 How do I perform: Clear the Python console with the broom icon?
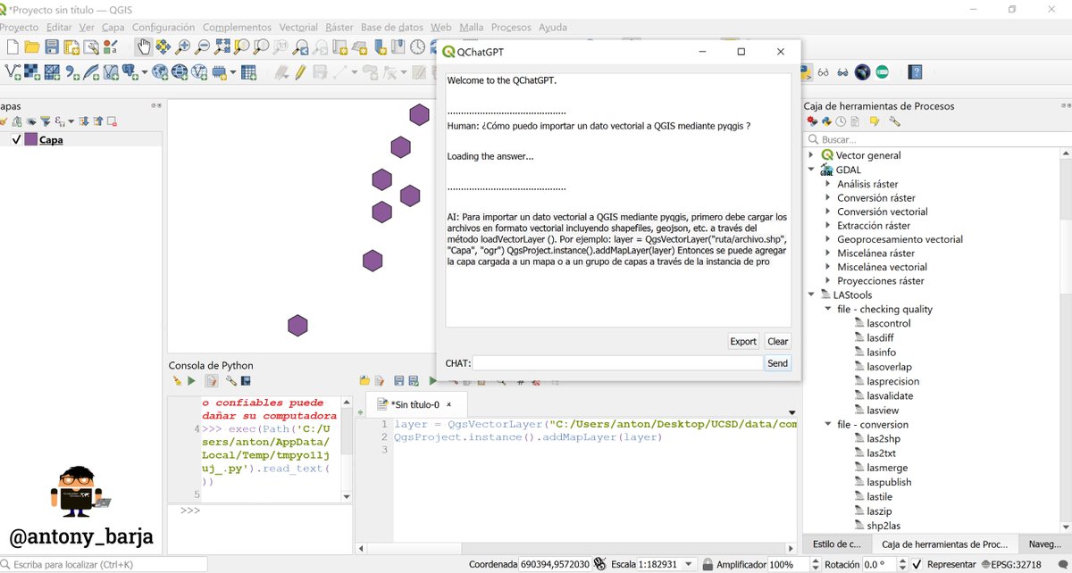[x=177, y=381]
